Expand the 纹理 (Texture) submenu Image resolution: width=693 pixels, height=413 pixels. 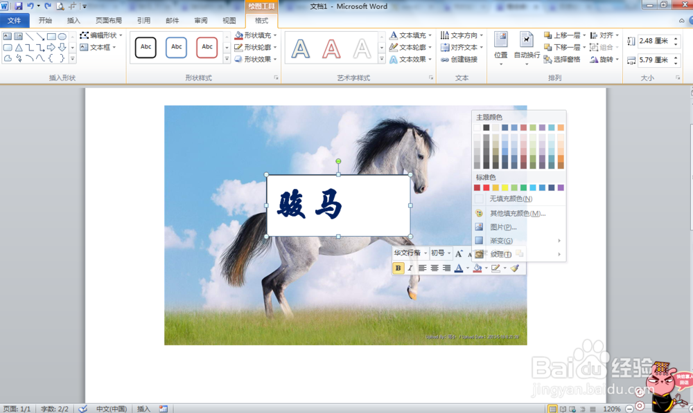click(496, 254)
